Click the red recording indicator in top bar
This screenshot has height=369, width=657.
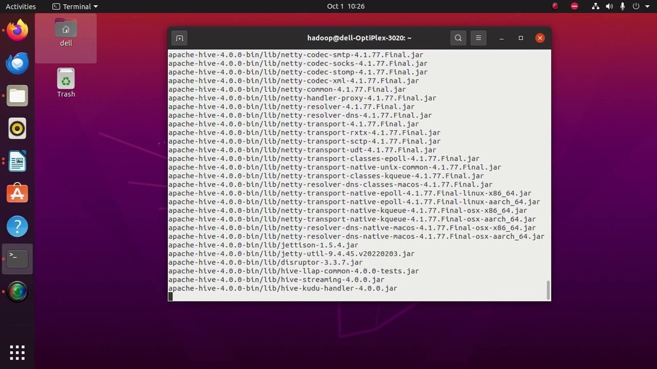coord(555,6)
